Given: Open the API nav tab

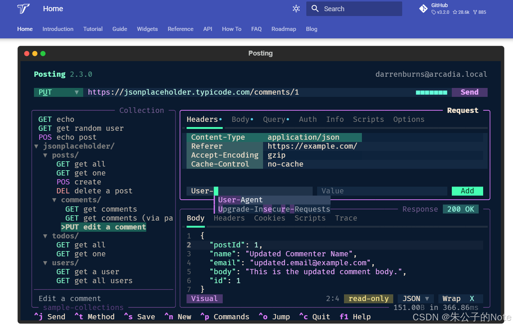Looking at the screenshot, I should point(208,29).
